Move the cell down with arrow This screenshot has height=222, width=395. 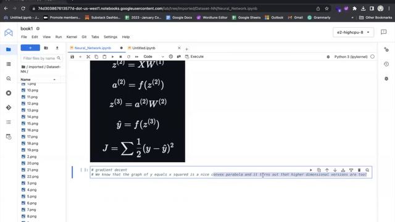[335, 170]
